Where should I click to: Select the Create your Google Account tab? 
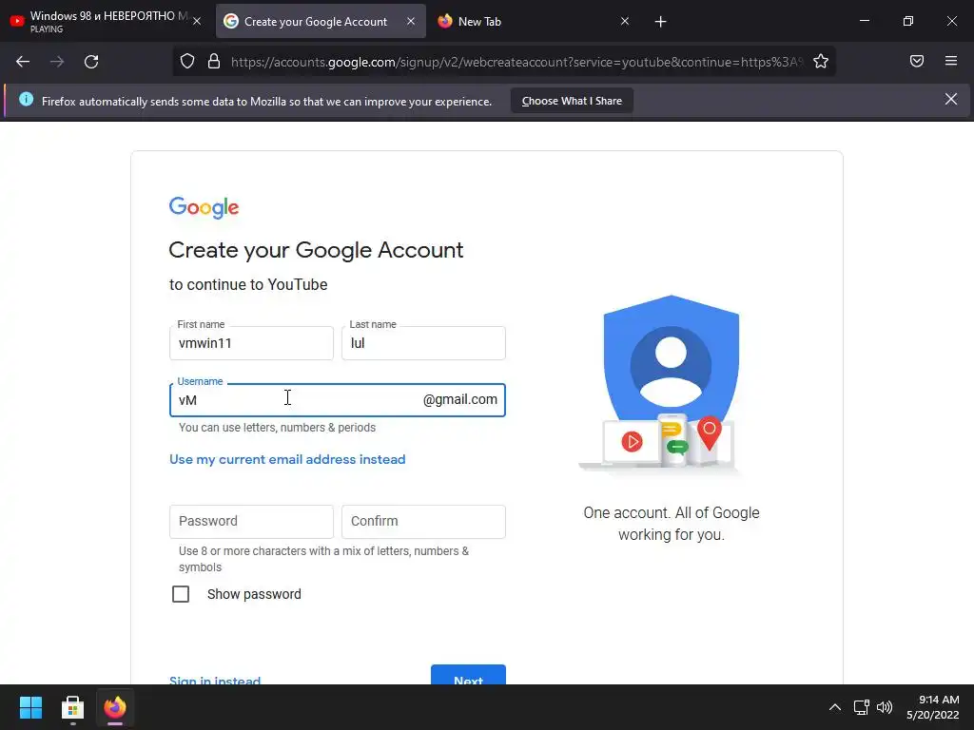321,21
